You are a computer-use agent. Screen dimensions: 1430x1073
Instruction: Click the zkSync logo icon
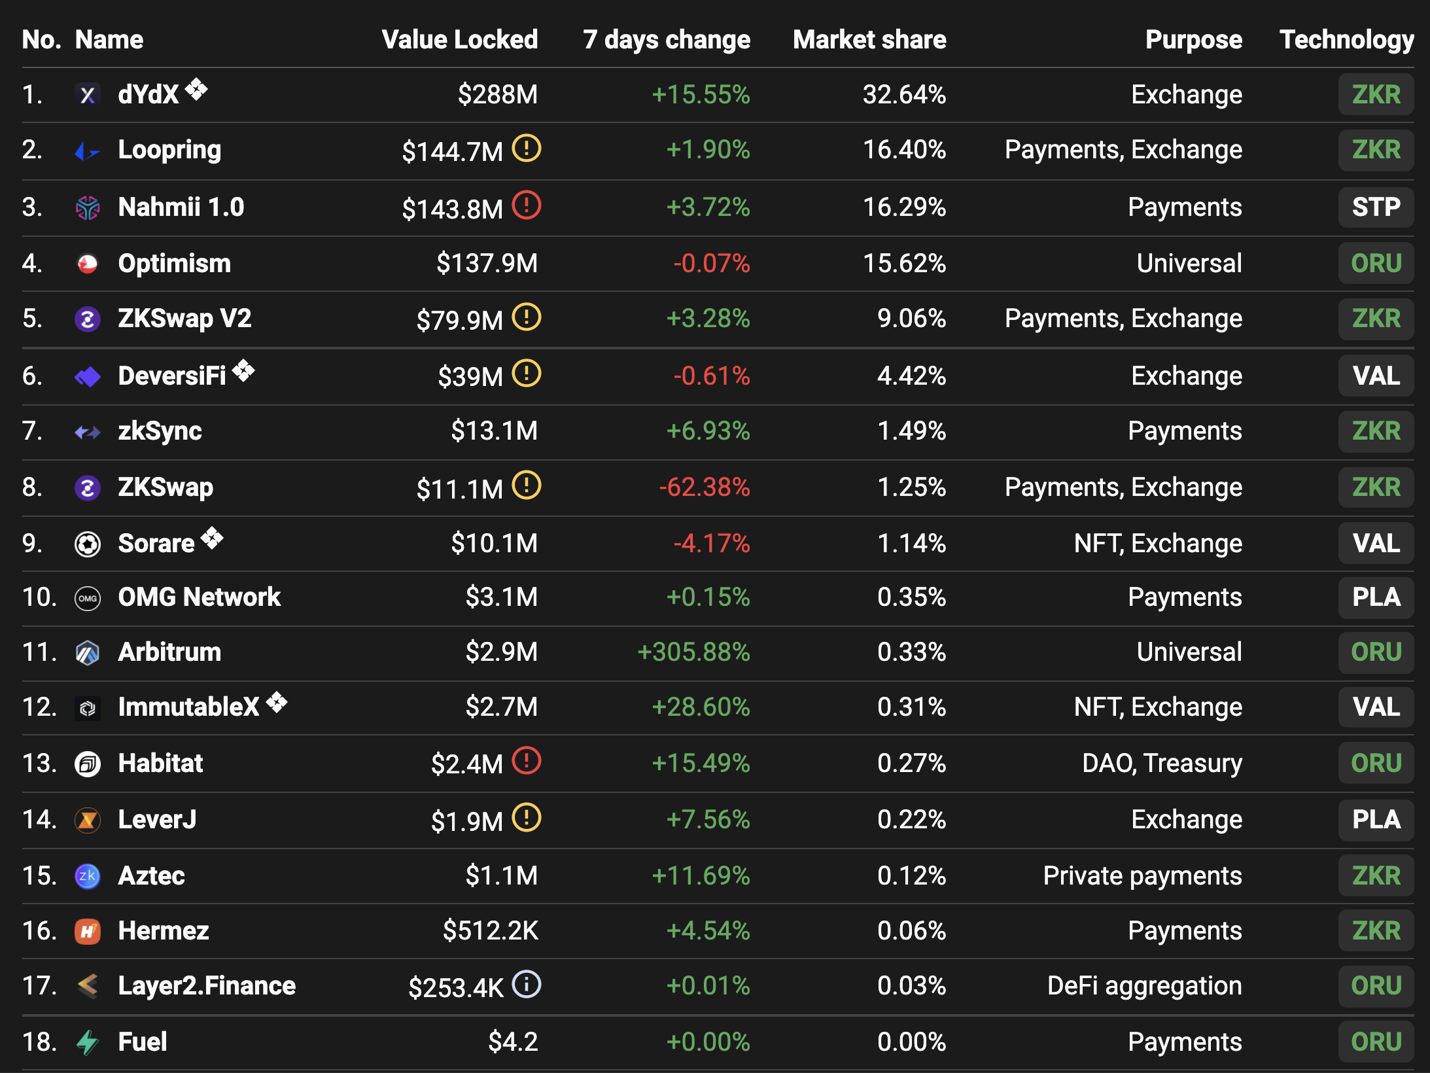88,431
